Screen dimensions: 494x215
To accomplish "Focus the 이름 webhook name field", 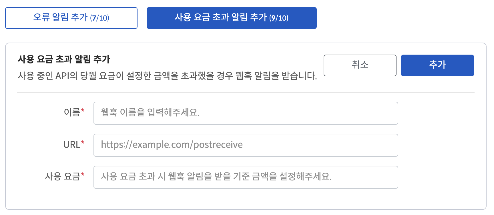I will [246, 113].
